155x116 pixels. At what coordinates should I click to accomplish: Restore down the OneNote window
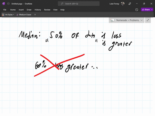(144, 4)
